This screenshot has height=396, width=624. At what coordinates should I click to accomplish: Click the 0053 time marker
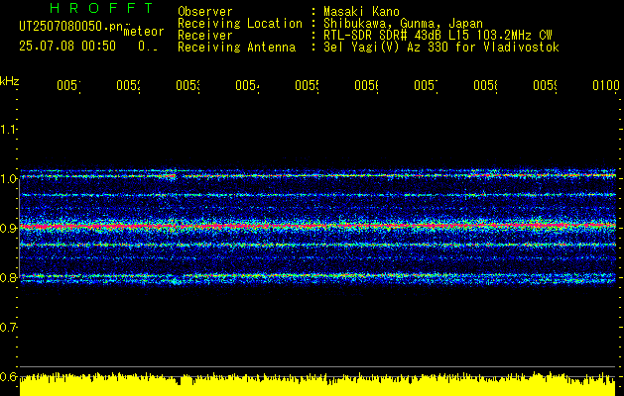click(188, 85)
